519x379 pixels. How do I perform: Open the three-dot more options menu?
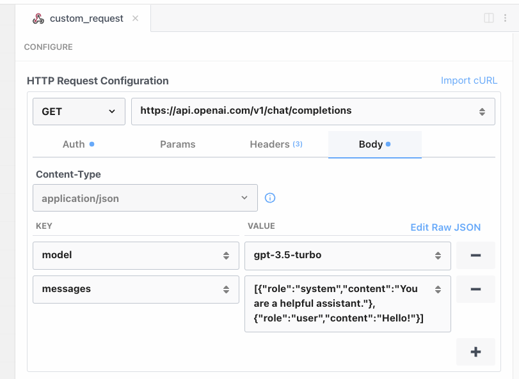pyautogui.click(x=505, y=18)
